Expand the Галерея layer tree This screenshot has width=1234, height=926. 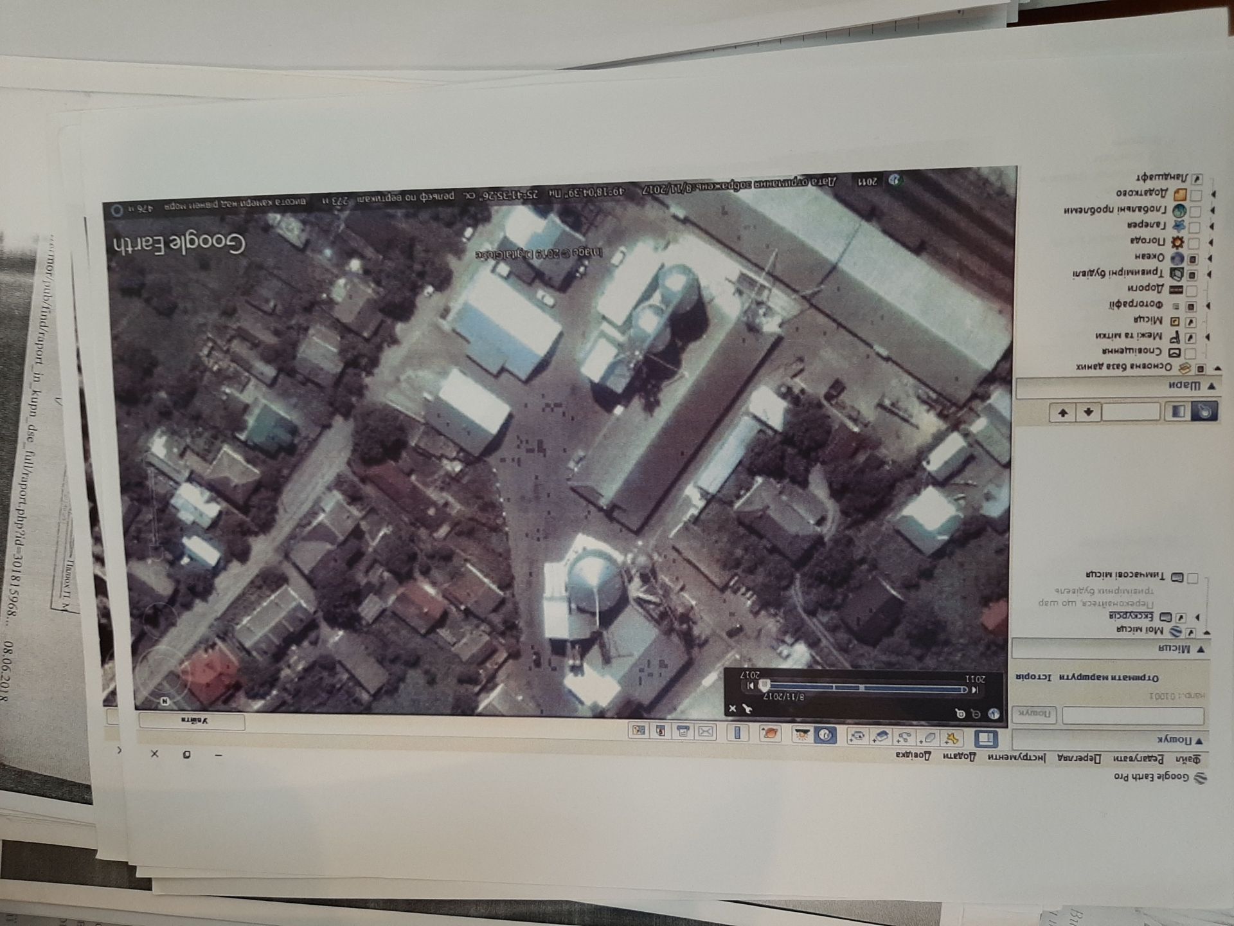click(1211, 226)
